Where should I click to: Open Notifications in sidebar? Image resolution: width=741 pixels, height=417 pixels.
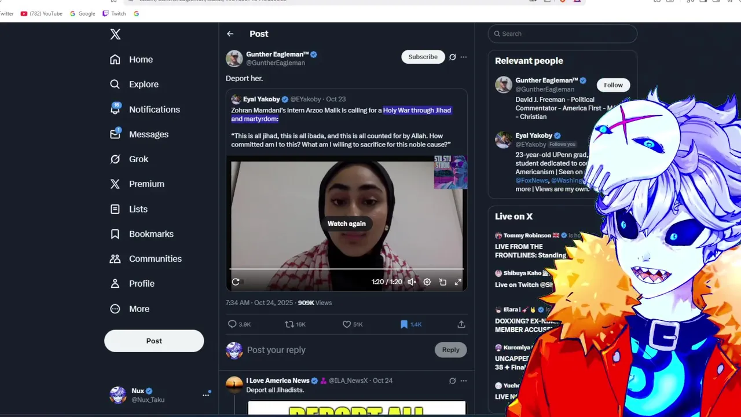coord(145,109)
